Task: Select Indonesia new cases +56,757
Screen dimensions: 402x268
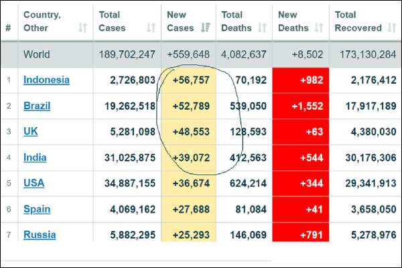Action: coord(191,80)
